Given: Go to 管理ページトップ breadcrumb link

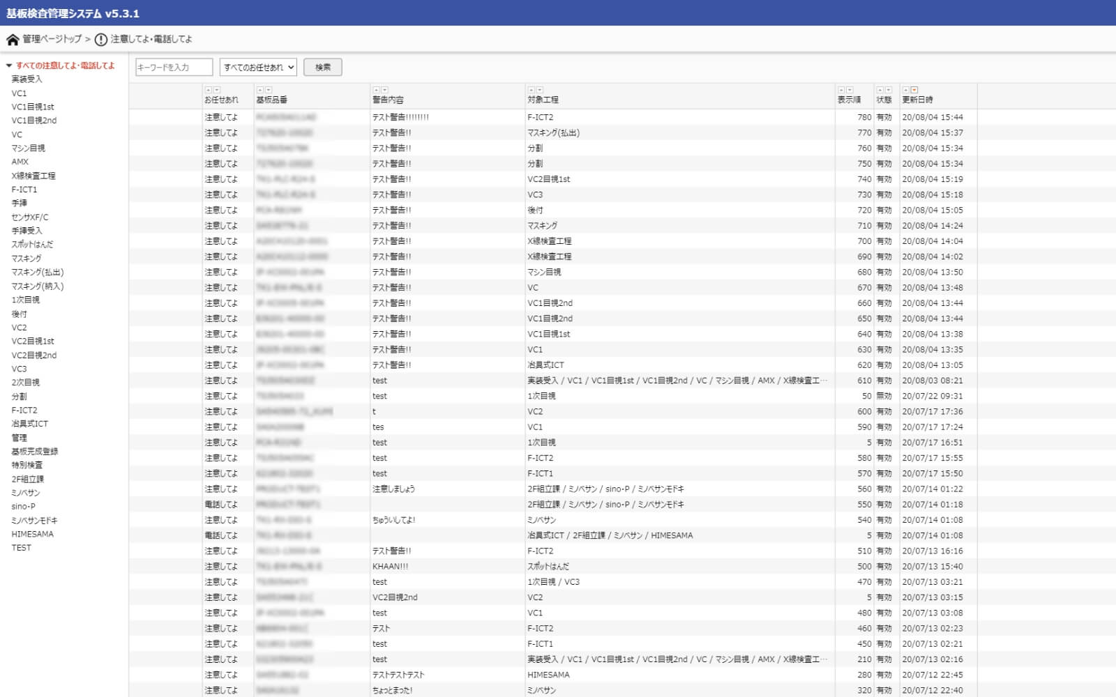Looking at the screenshot, I should point(52,39).
